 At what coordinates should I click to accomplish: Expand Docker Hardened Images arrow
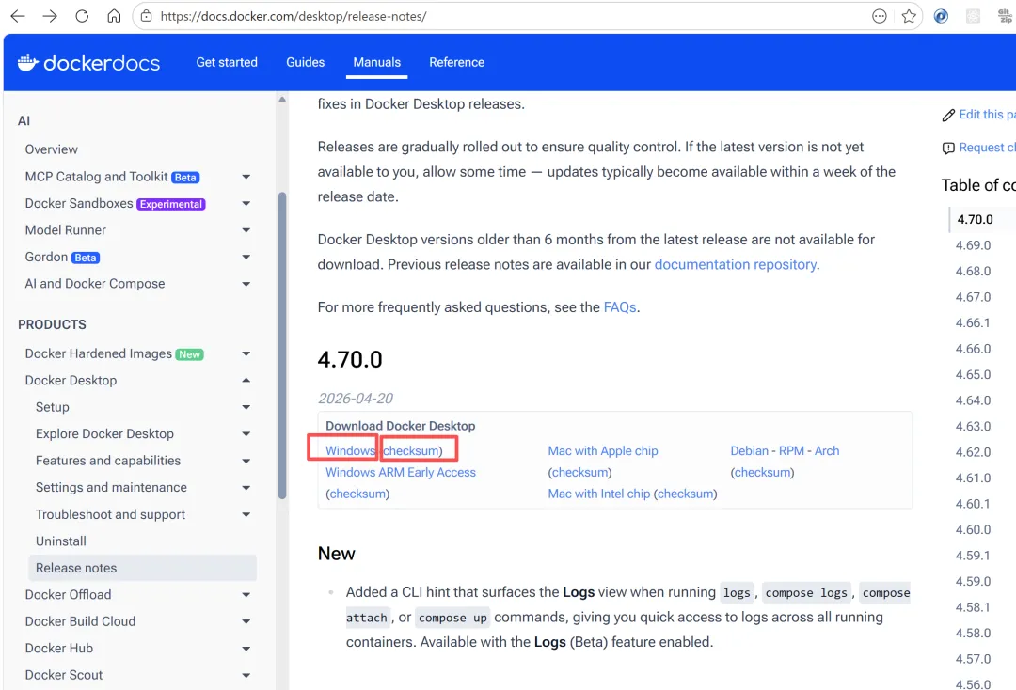(246, 353)
